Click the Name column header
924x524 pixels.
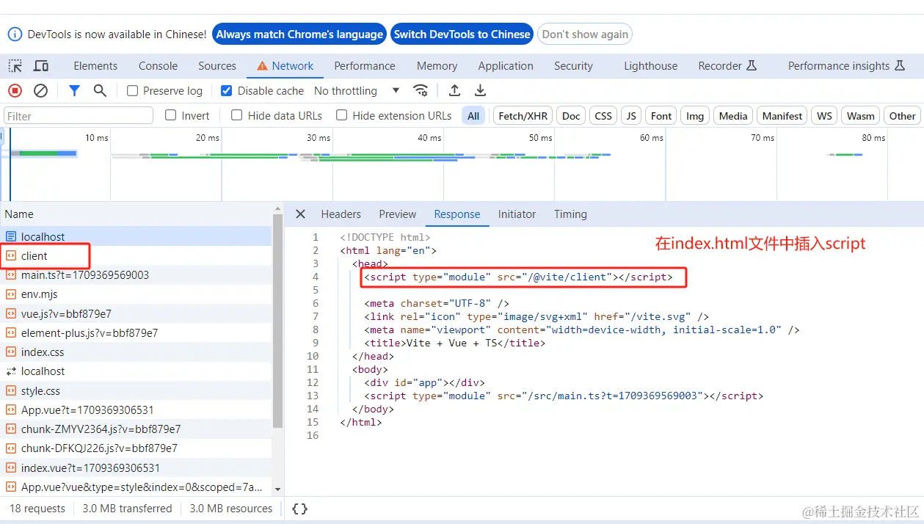pyautogui.click(x=136, y=214)
